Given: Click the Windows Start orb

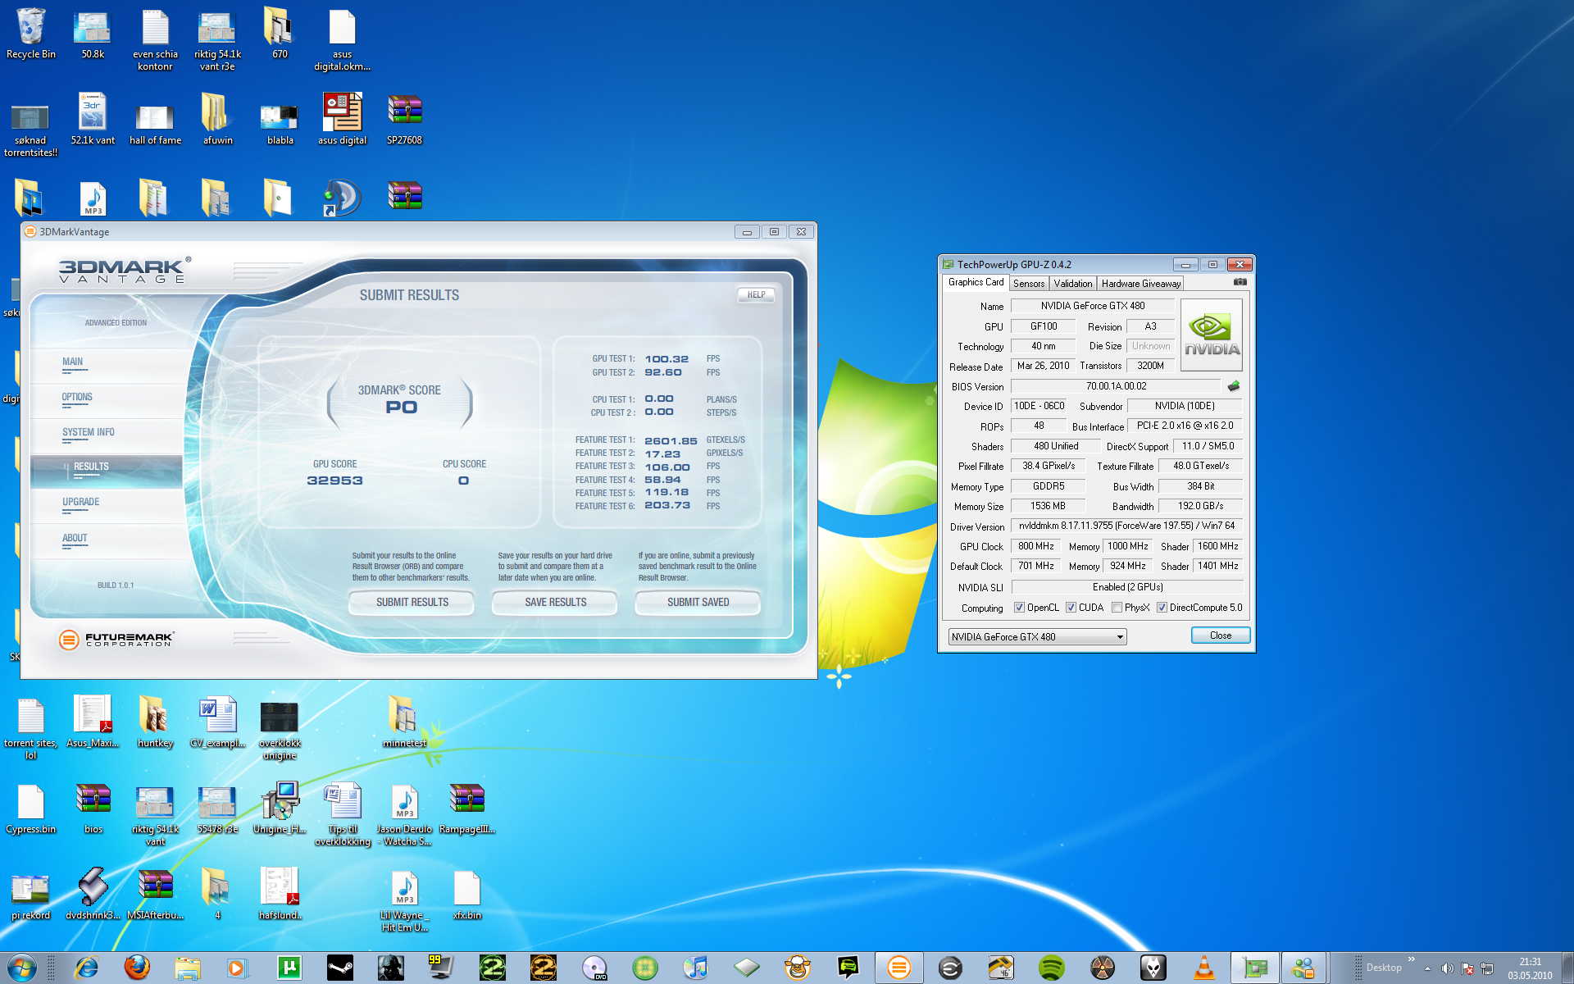Looking at the screenshot, I should (22, 968).
